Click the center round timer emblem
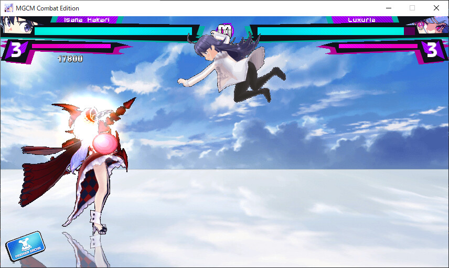This screenshot has width=449, height=268. 224,31
